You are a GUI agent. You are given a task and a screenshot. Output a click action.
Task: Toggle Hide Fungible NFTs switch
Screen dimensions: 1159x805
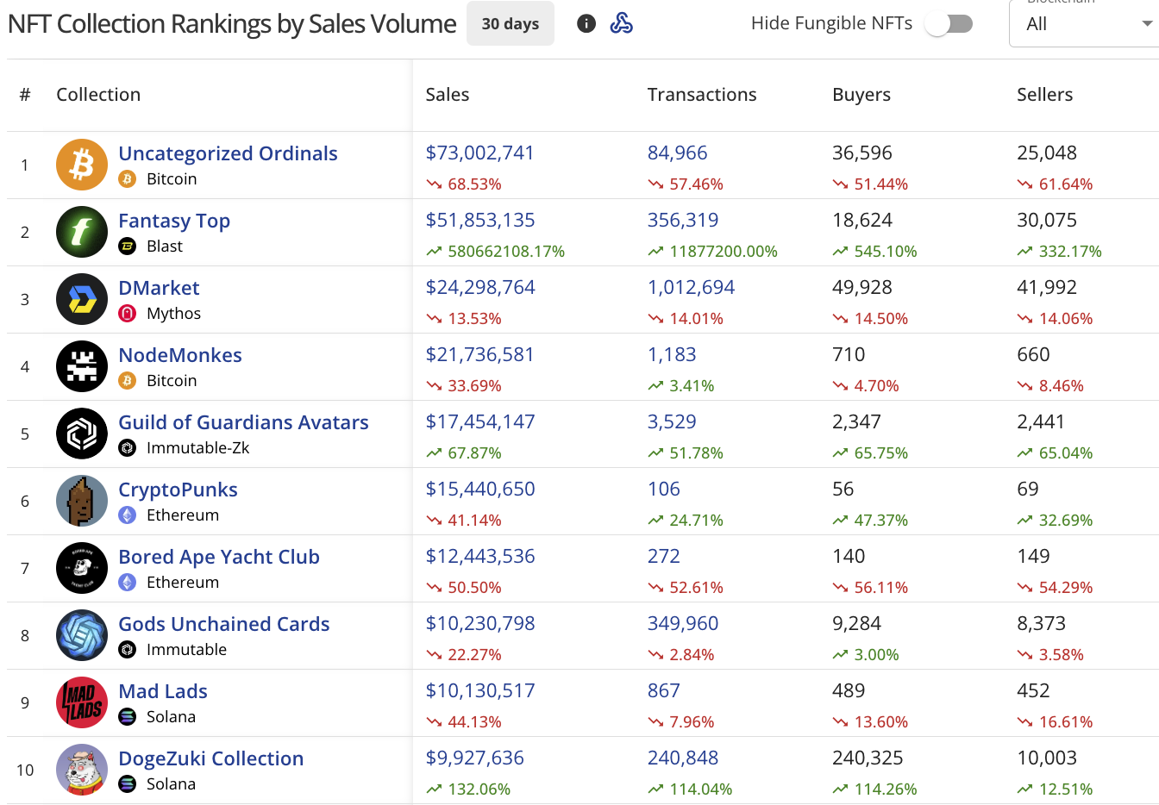pos(949,24)
